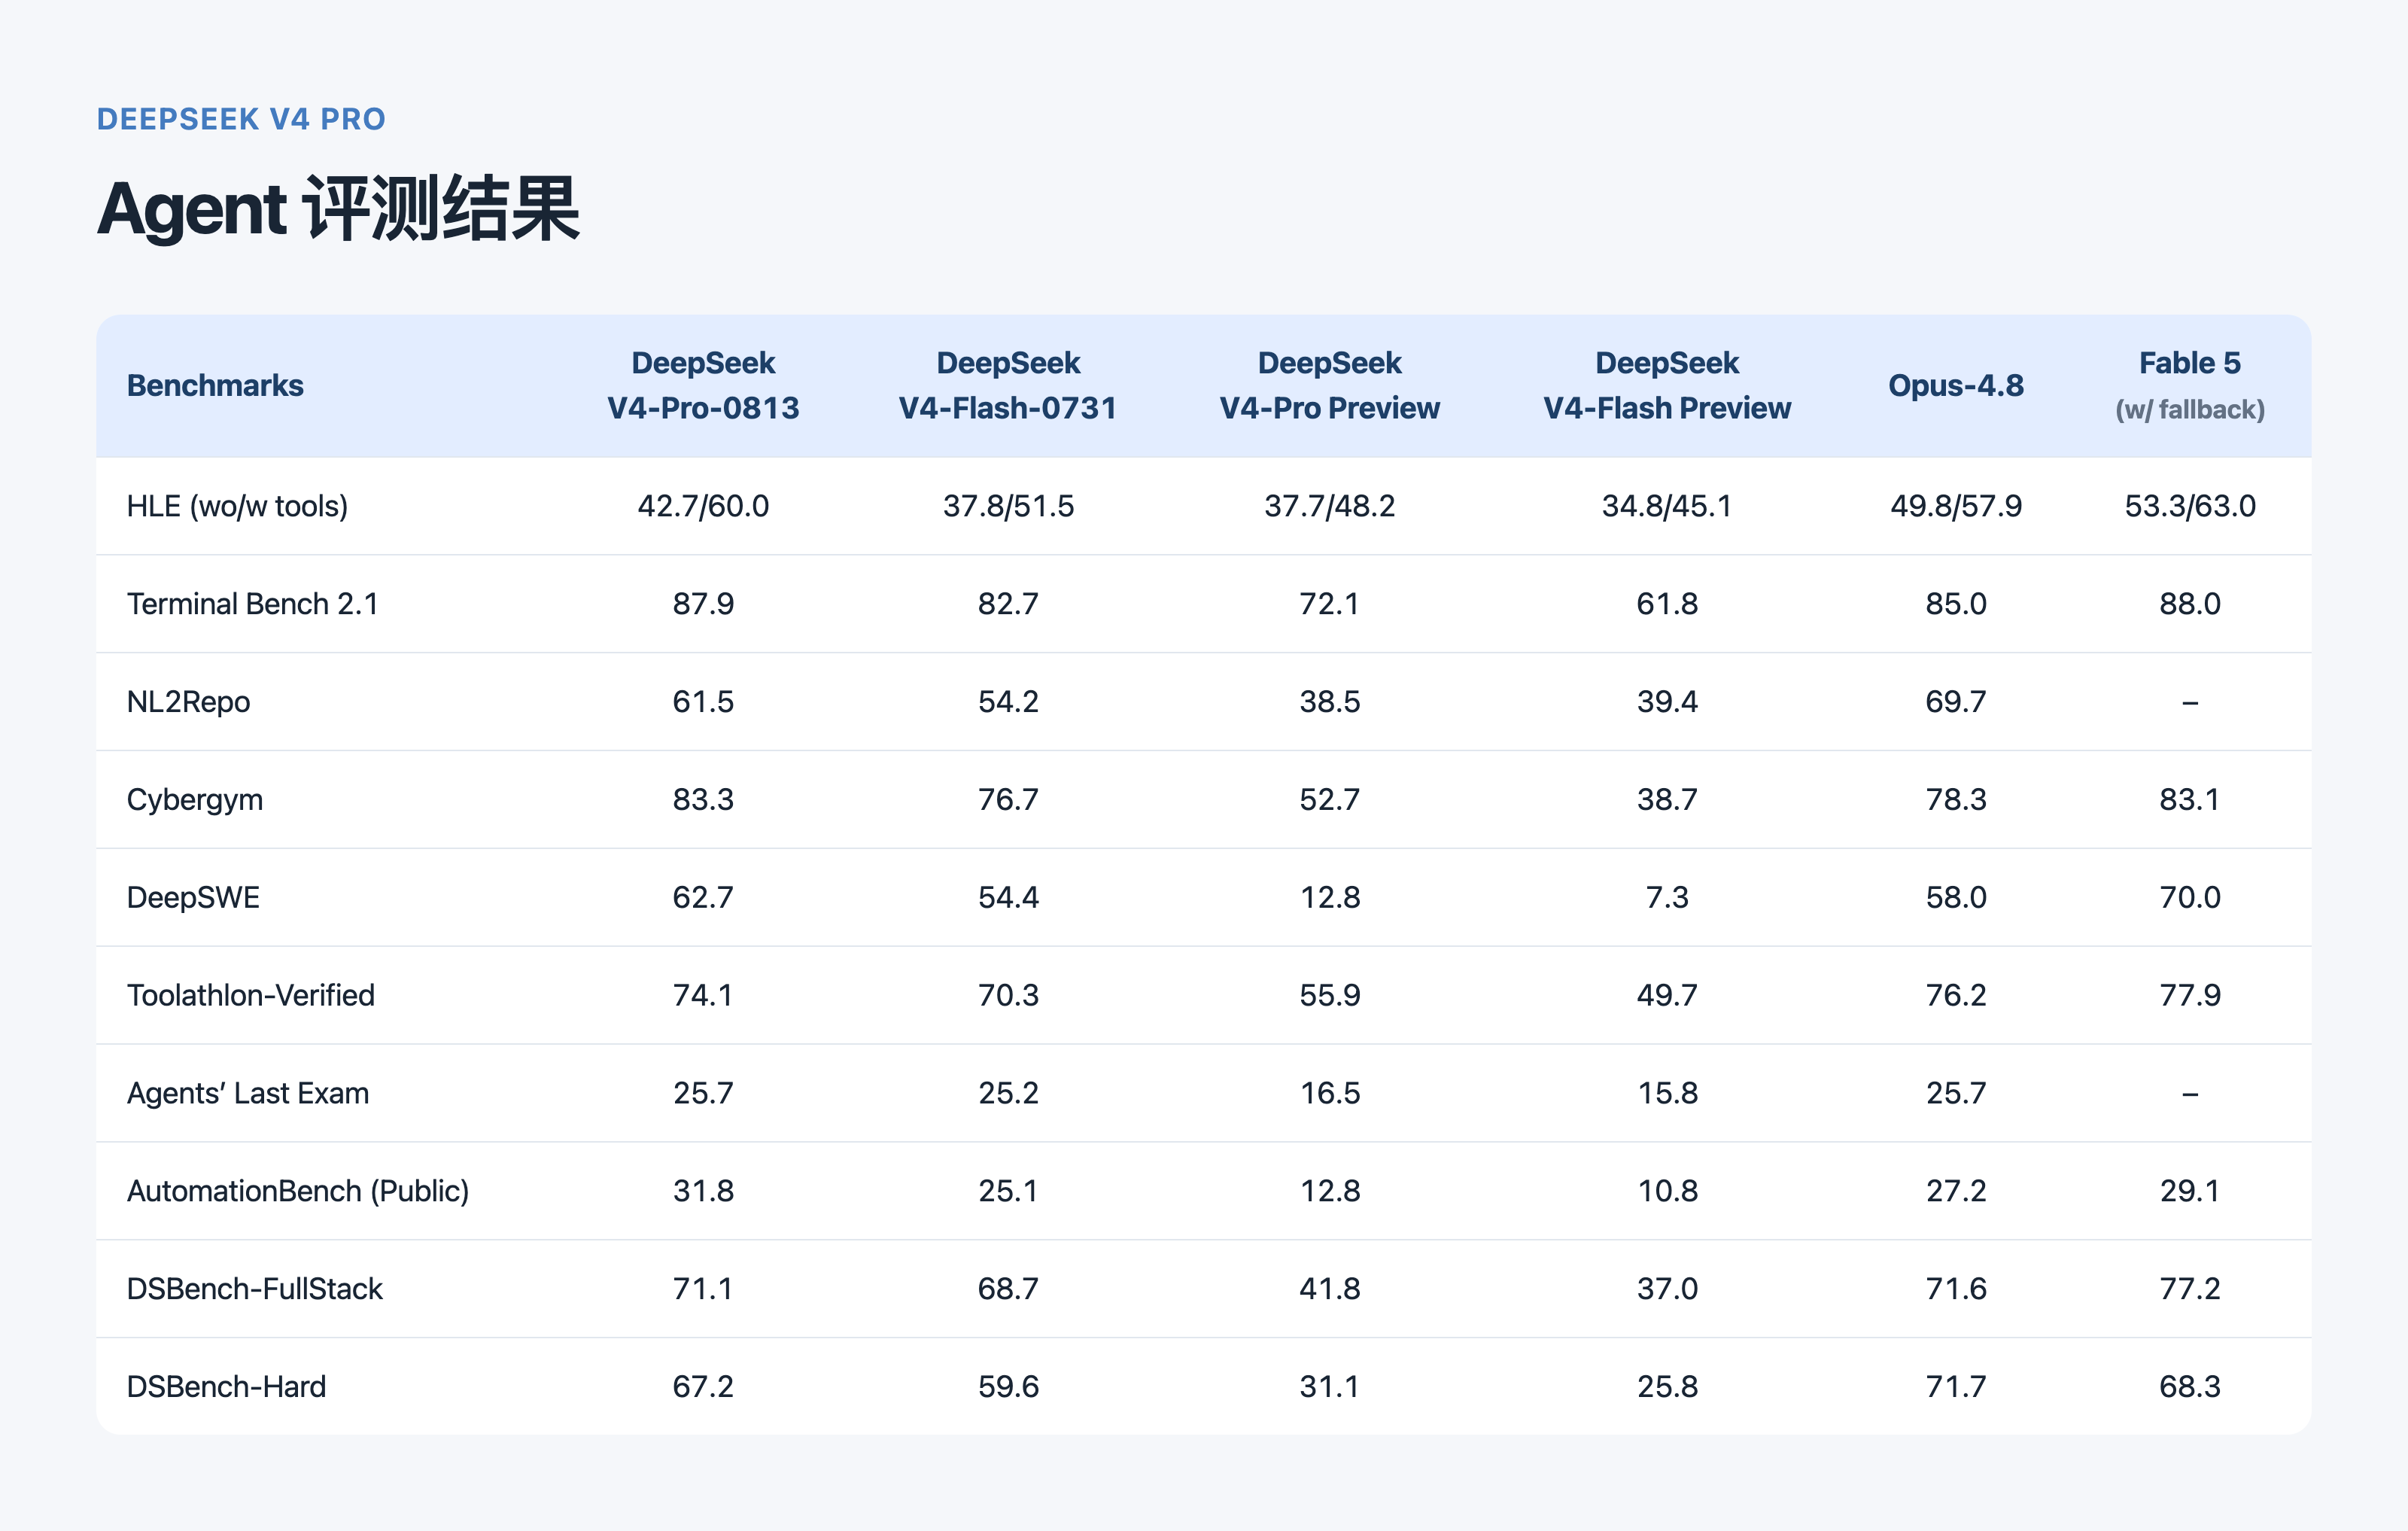The width and height of the screenshot is (2408, 1531).
Task: Click the Terminal Bench value "72.1"
Action: click(1329, 604)
